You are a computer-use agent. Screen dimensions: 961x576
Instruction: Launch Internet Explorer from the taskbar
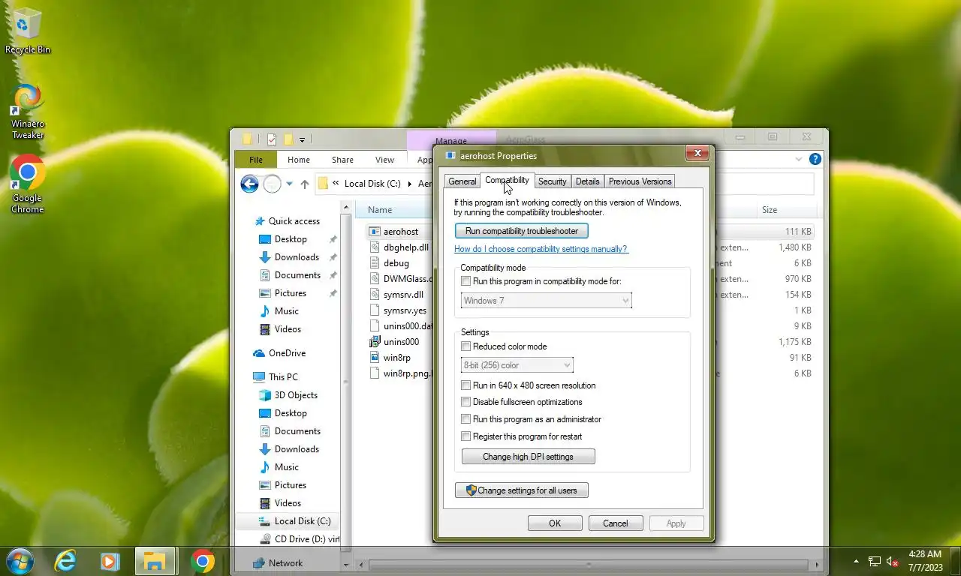coord(66,561)
